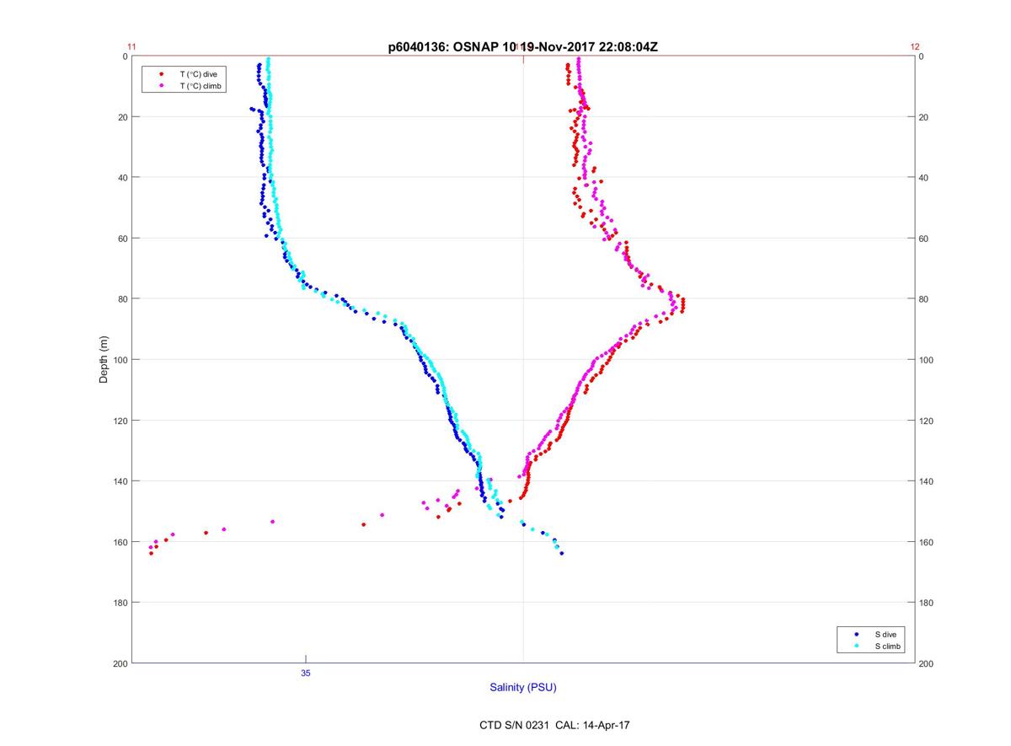Click the 'Salinity (PSU)' axis label
Screen dimensions: 1011x746
coord(523,687)
